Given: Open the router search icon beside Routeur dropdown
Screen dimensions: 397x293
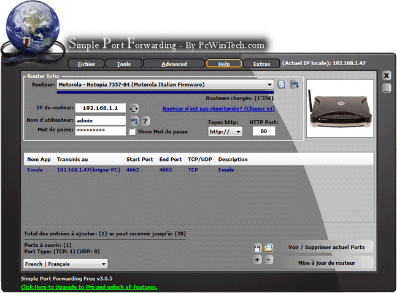Looking at the screenshot, I should click(x=281, y=84).
